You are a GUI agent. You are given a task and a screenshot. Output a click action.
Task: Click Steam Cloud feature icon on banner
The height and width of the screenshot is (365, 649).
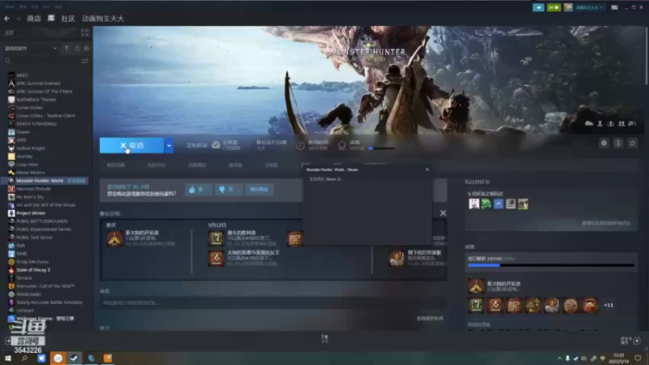click(589, 124)
